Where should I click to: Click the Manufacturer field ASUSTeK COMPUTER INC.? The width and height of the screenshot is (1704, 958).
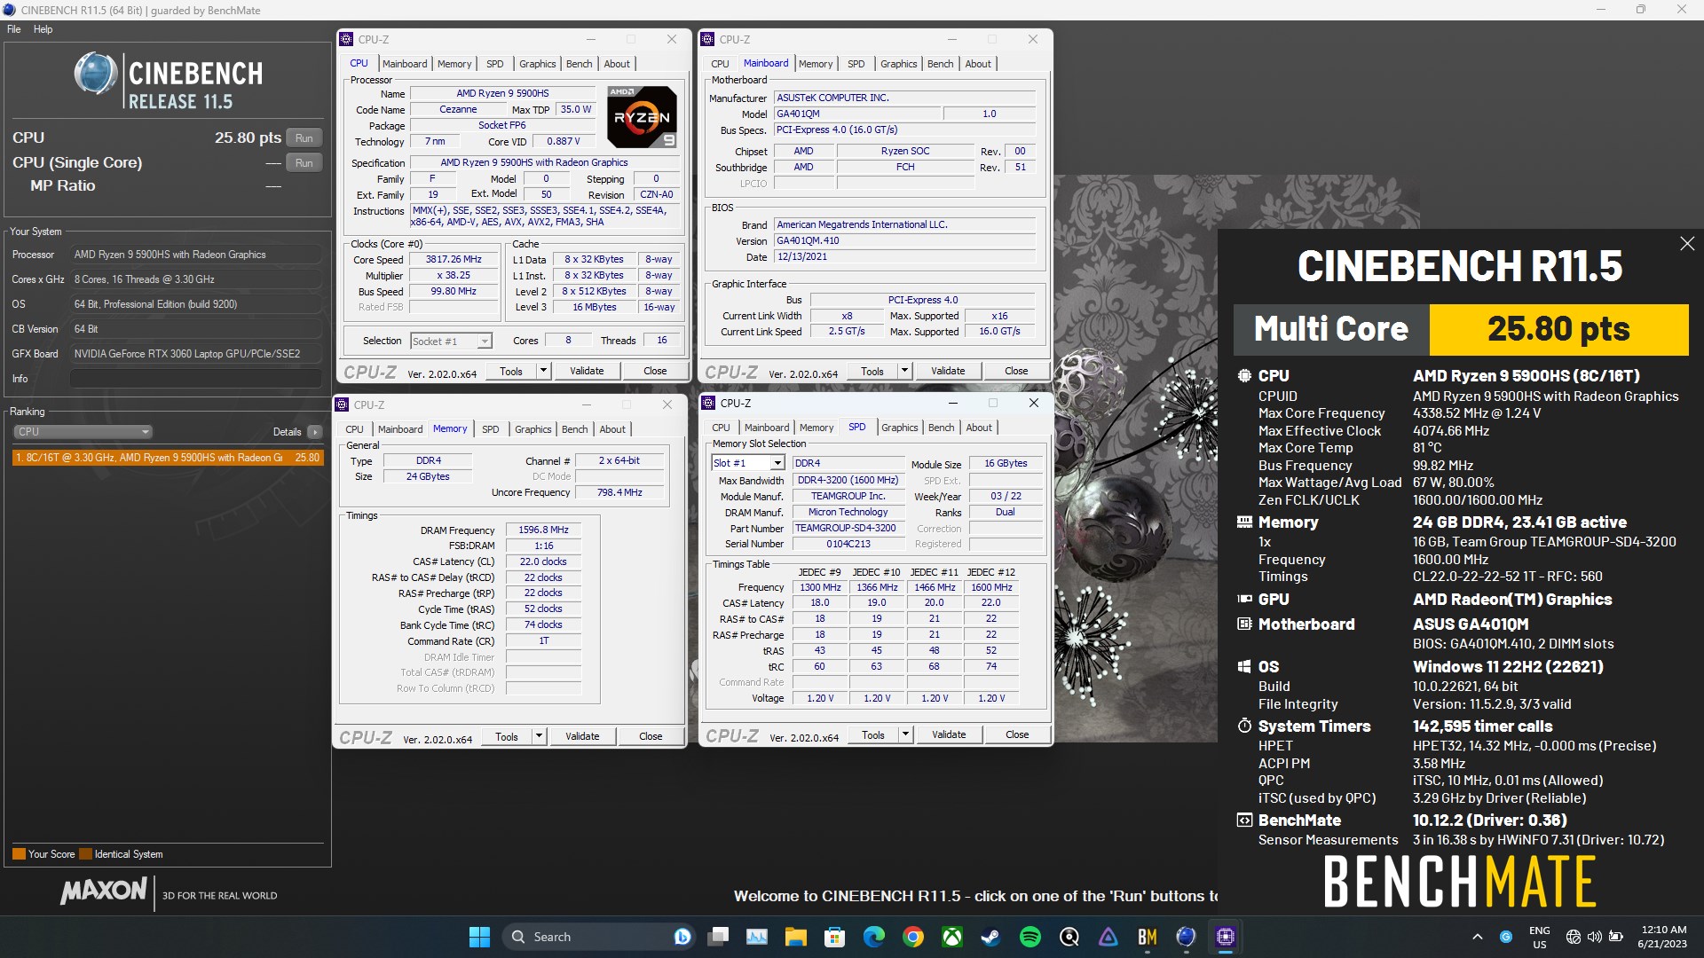(904, 98)
